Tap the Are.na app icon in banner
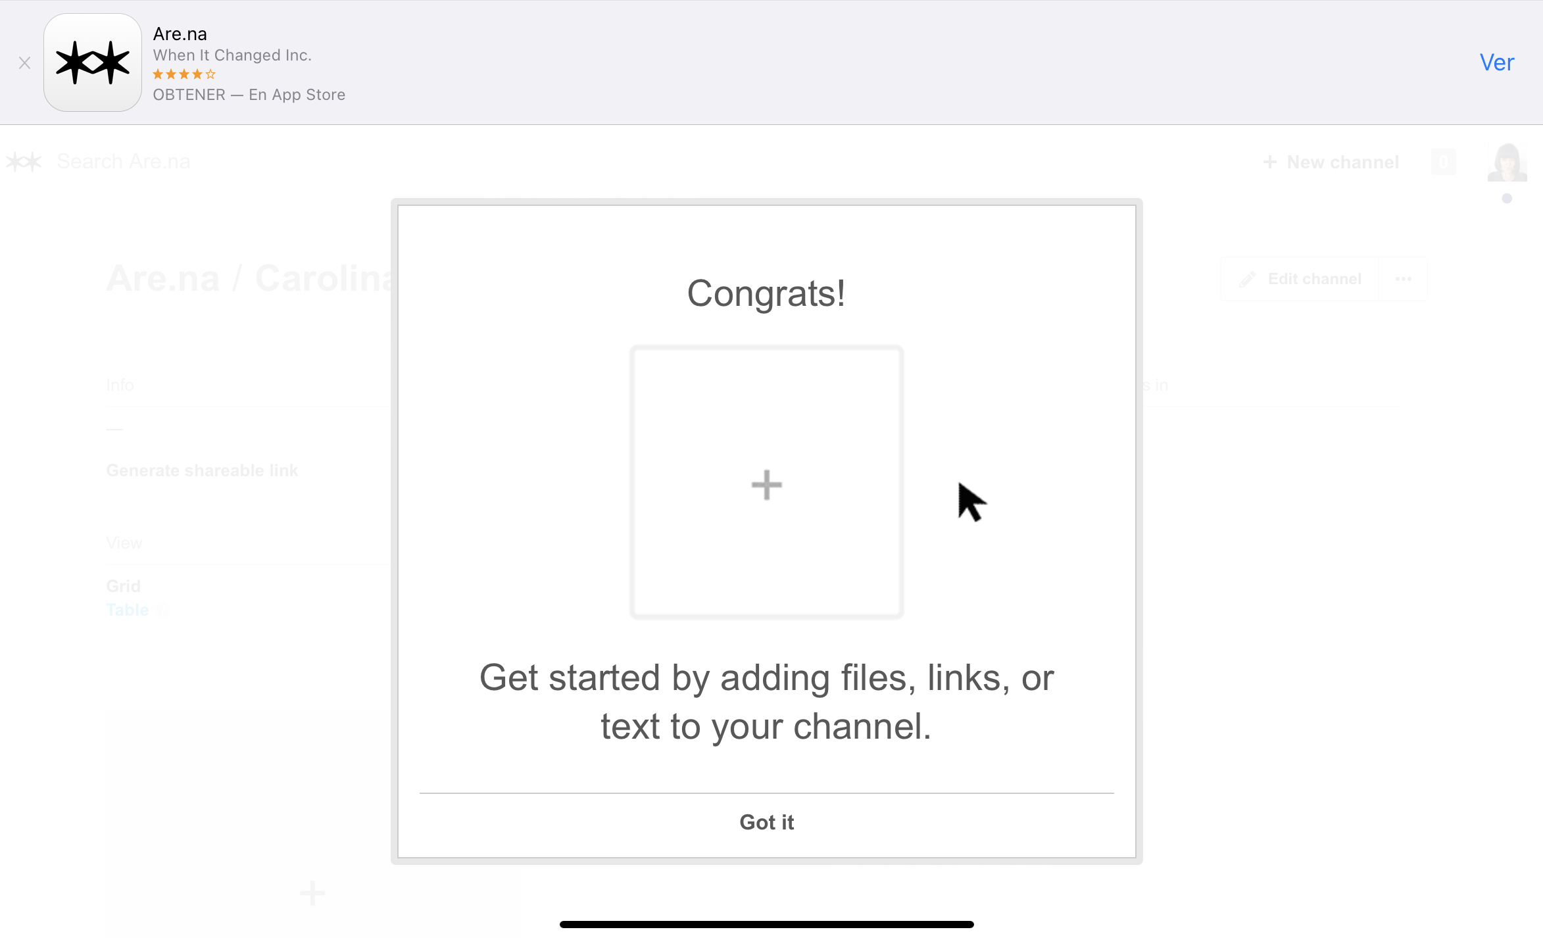The height and width of the screenshot is (938, 1543). tap(93, 63)
